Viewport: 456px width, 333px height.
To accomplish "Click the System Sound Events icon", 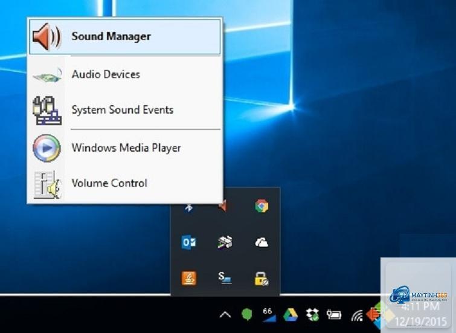I will click(47, 111).
